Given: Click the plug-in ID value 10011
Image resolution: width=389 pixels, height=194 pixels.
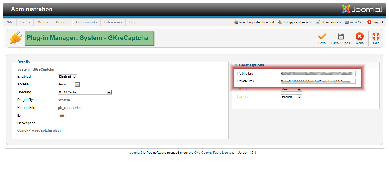Looking at the screenshot, I should click(x=63, y=116).
